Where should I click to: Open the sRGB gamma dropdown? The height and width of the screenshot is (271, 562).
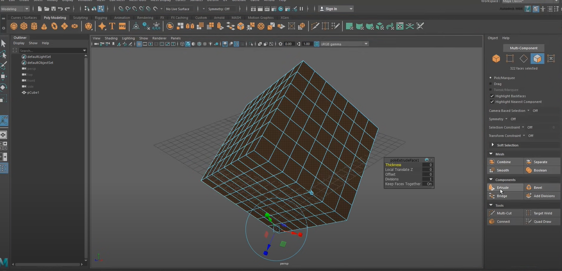tap(344, 44)
